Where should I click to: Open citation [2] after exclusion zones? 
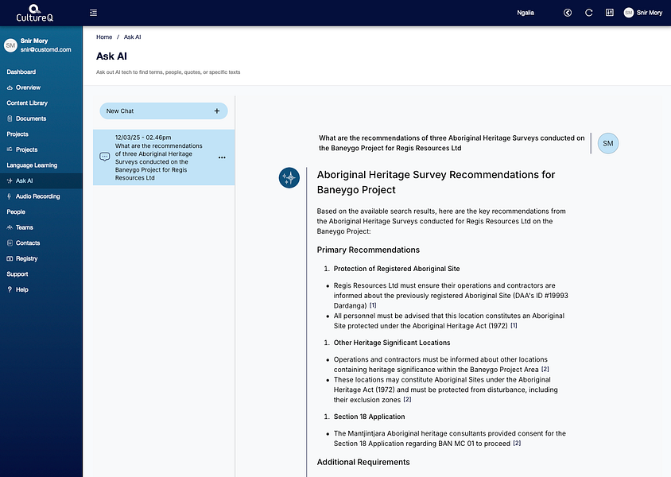click(x=407, y=400)
